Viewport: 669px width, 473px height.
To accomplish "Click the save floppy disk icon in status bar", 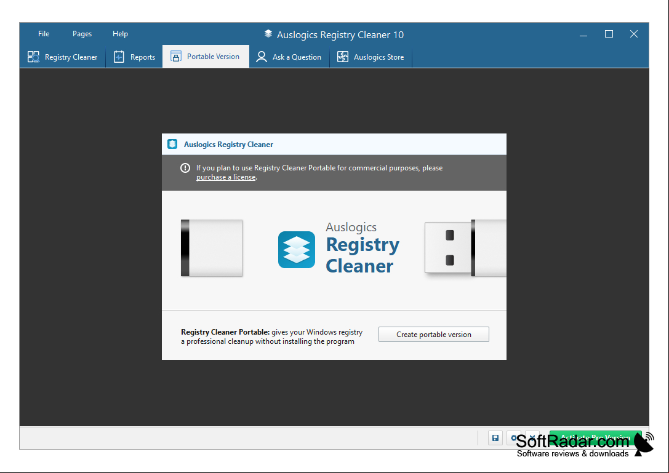I will [495, 438].
